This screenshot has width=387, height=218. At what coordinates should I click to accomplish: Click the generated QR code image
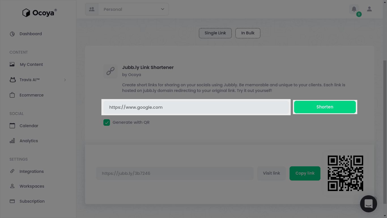[345, 173]
